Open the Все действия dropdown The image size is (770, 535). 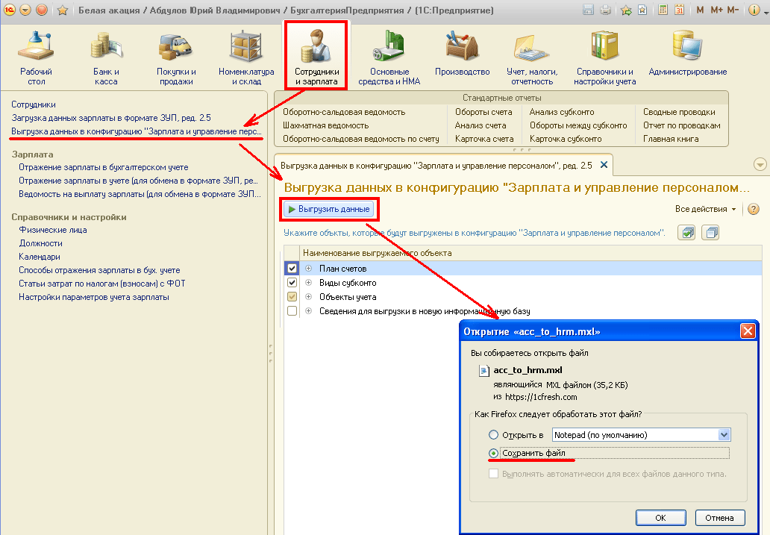pyautogui.click(x=706, y=209)
